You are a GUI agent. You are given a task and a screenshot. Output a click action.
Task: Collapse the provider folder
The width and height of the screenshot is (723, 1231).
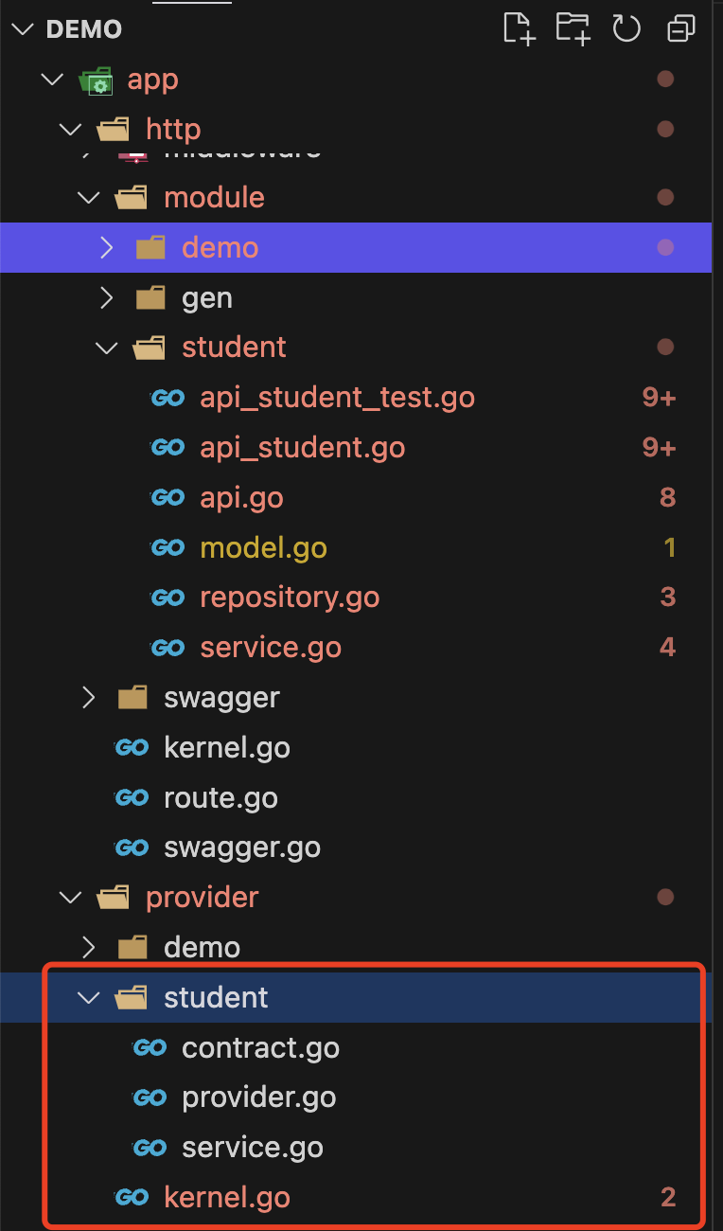(x=71, y=897)
